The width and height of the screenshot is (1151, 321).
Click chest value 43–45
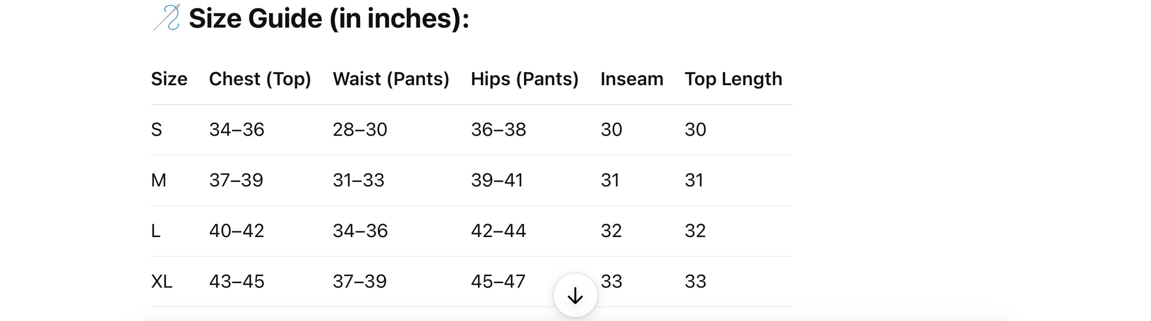pos(237,281)
